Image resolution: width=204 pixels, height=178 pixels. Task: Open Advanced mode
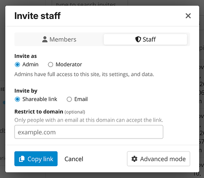pos(159,159)
